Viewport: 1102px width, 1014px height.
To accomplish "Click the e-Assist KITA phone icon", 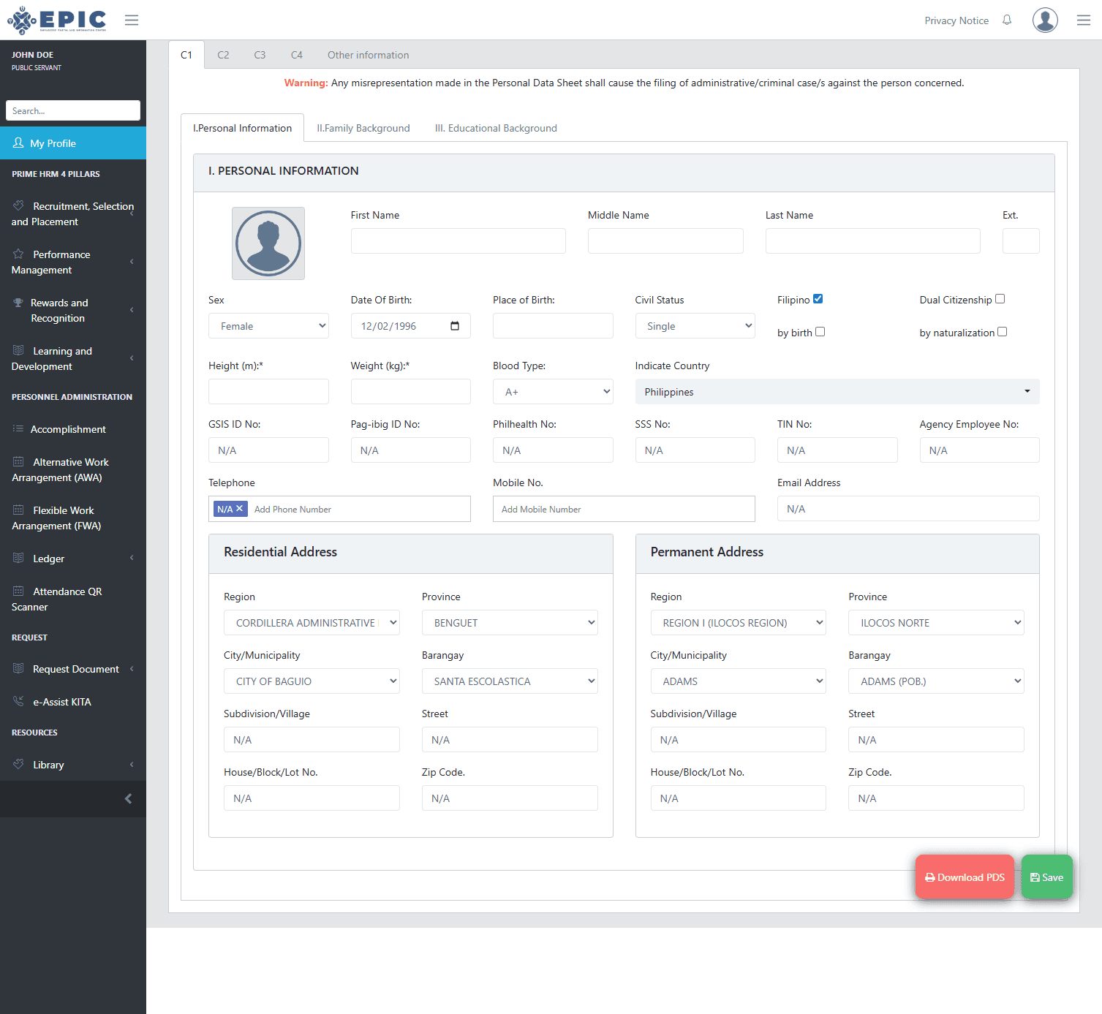I will [x=18, y=701].
